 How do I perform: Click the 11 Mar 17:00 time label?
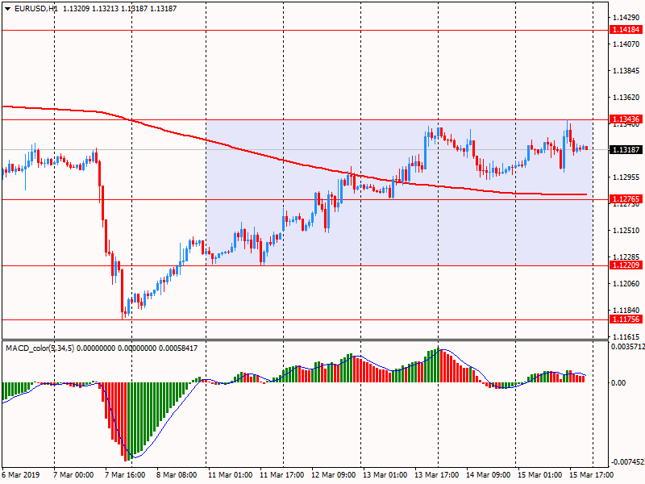(x=281, y=474)
